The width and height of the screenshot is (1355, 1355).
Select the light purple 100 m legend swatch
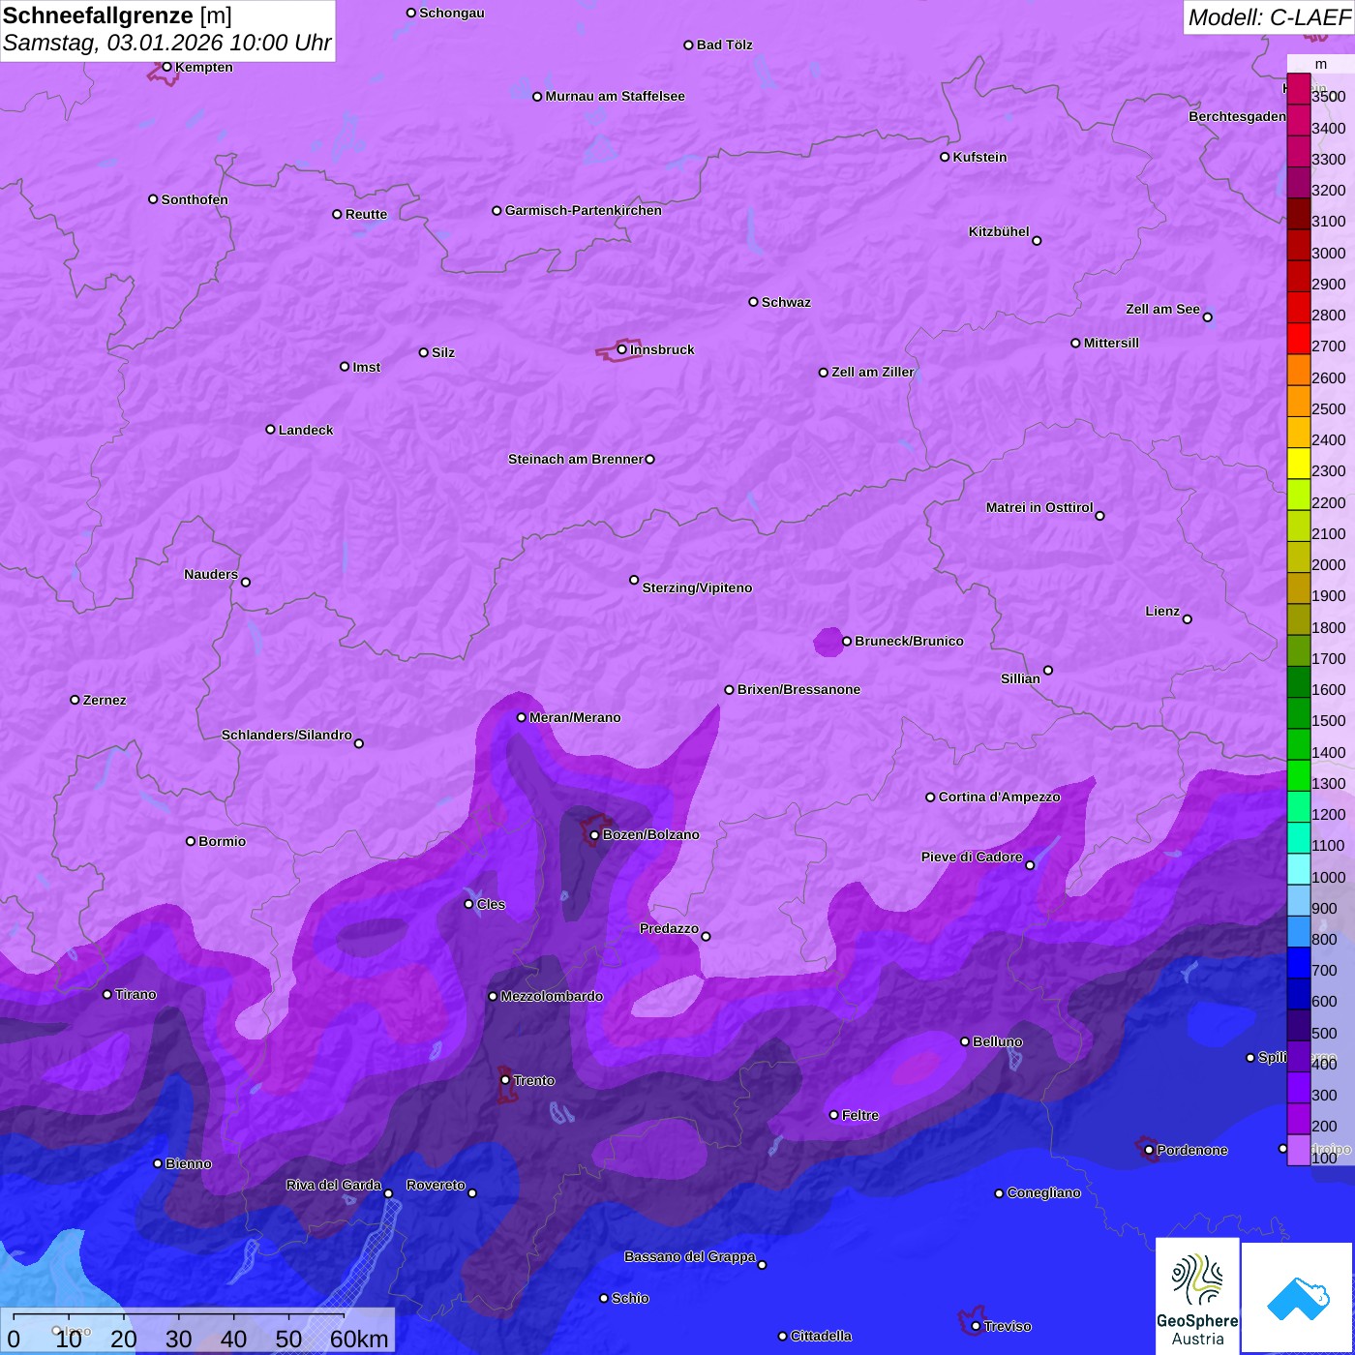click(x=1298, y=1150)
